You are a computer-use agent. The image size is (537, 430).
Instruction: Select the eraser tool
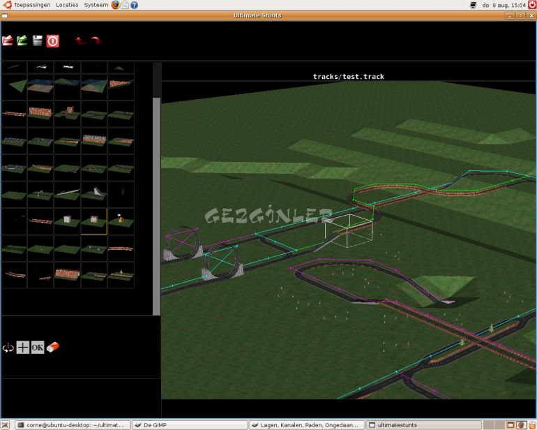coord(53,347)
